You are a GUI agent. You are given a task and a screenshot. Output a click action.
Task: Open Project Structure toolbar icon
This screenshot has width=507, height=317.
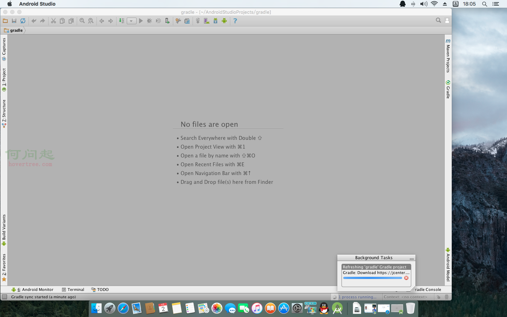pyautogui.click(x=187, y=21)
